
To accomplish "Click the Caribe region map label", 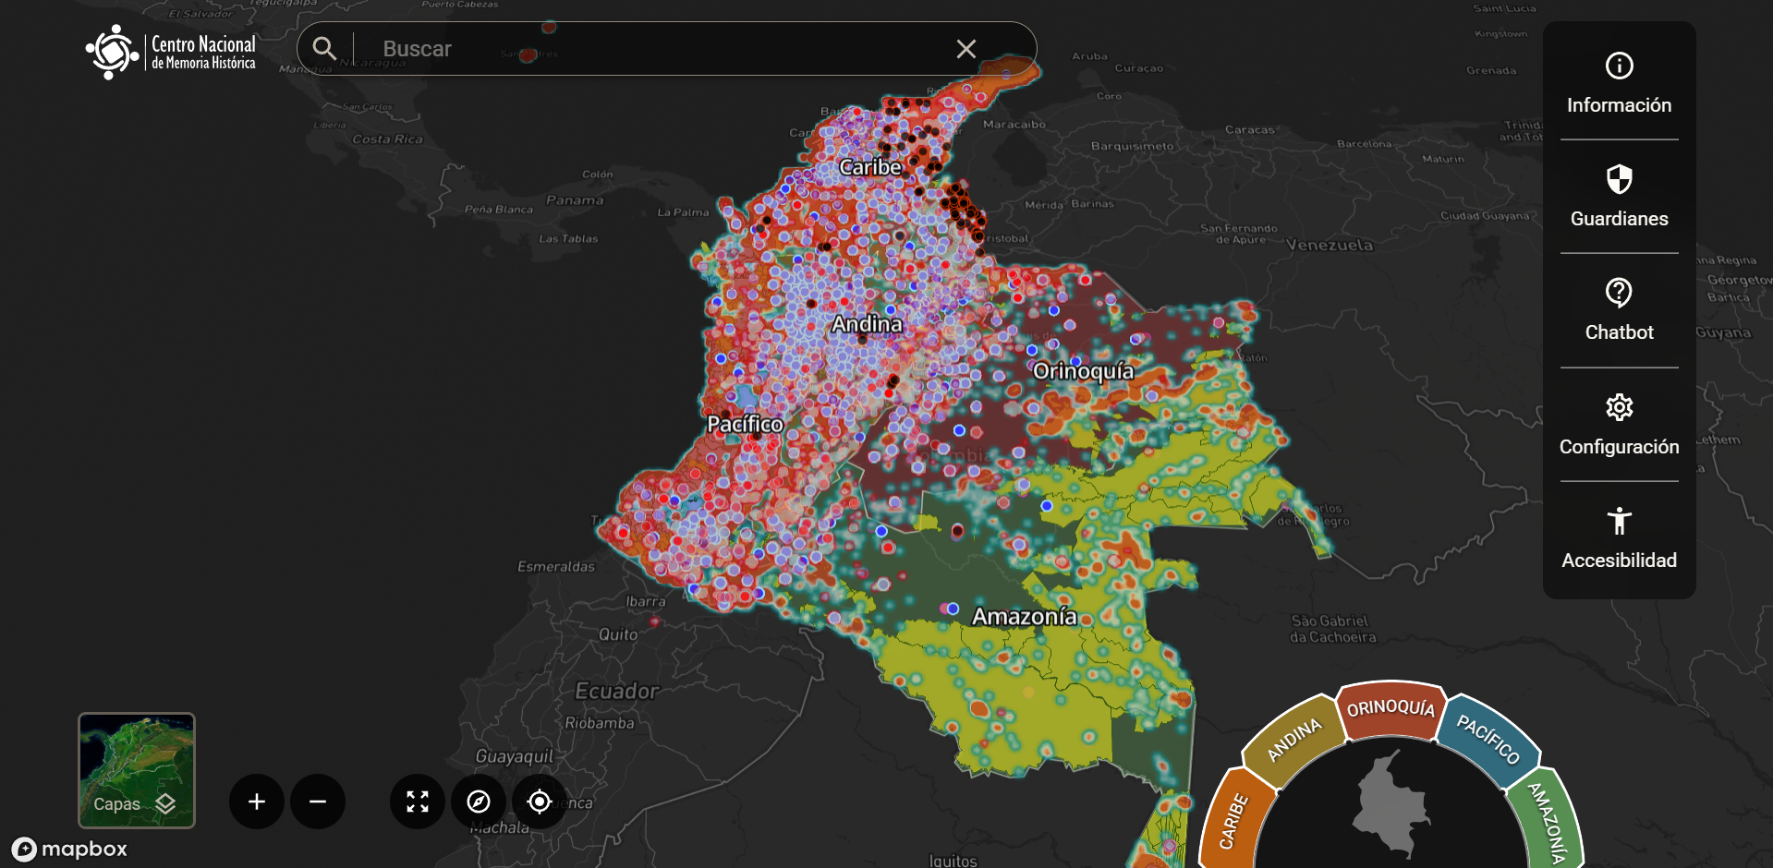I will click(870, 167).
